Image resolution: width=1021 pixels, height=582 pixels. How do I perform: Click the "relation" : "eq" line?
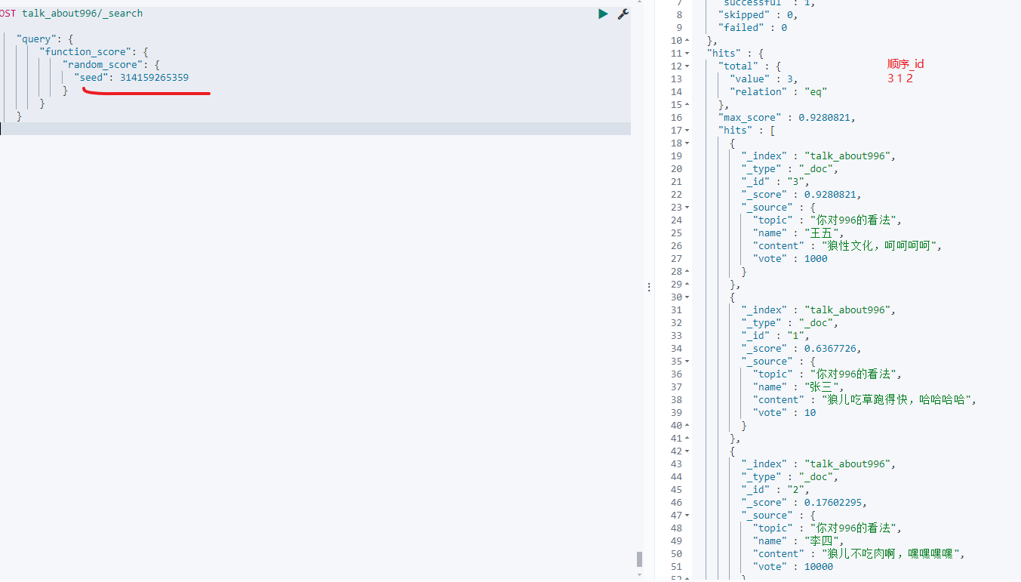click(x=778, y=92)
